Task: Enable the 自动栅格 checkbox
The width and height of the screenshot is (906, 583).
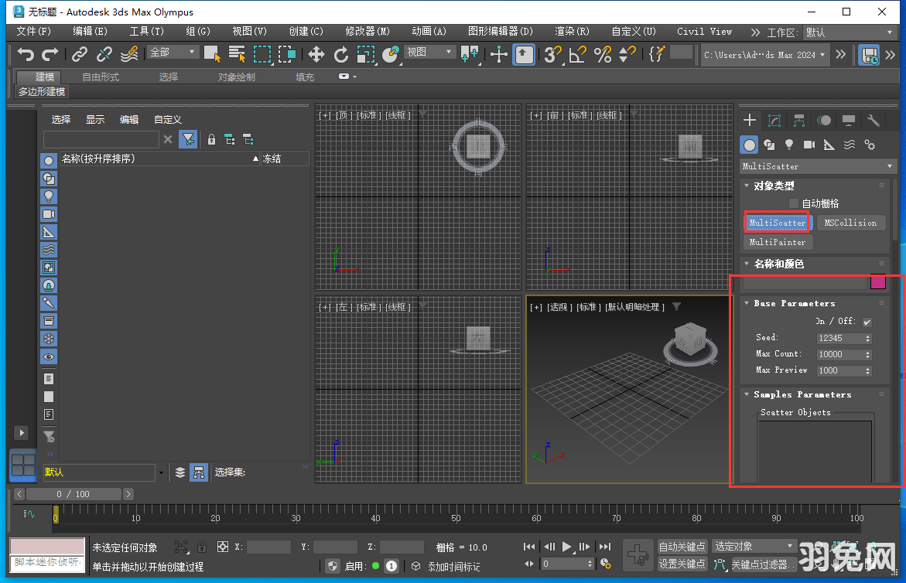Action: [x=795, y=203]
